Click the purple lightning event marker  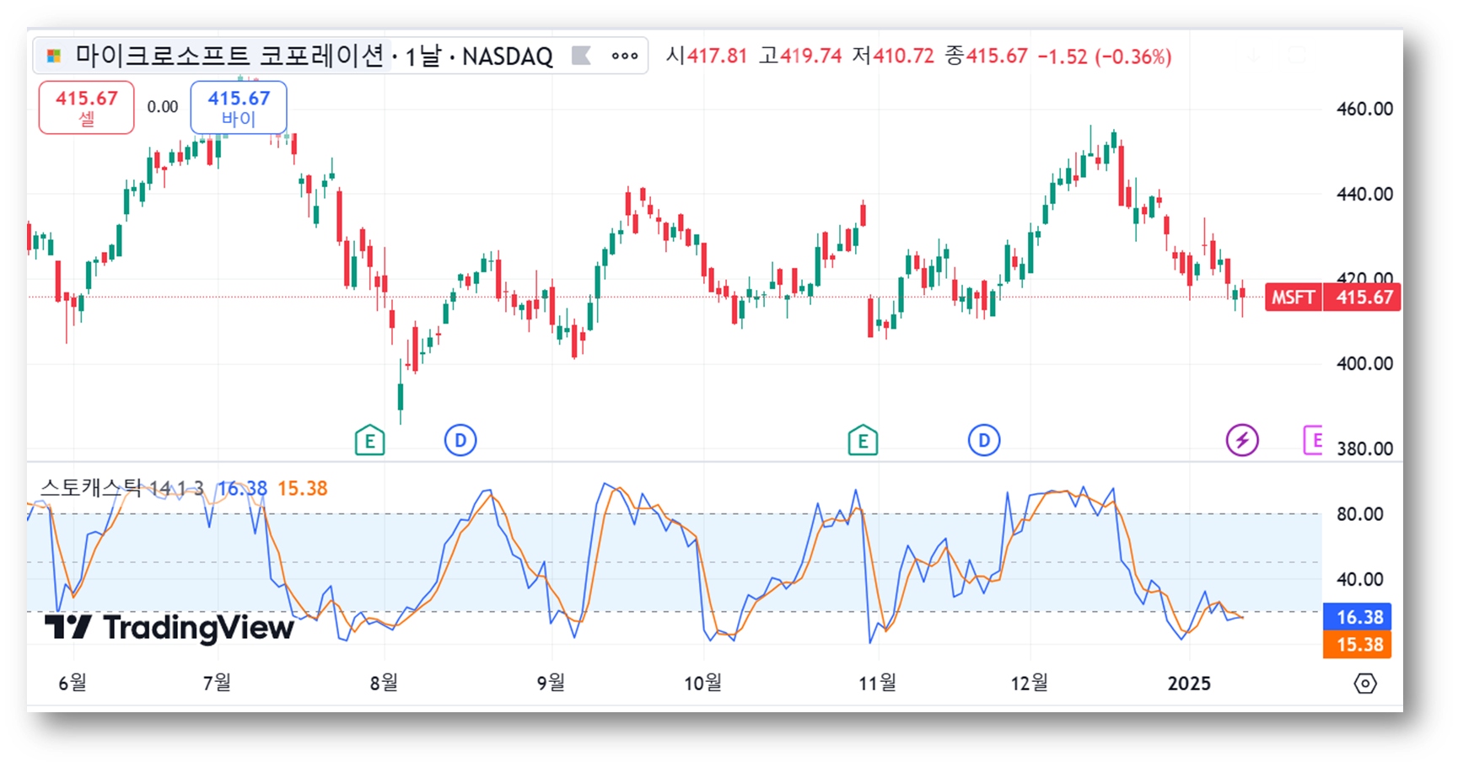(1242, 440)
